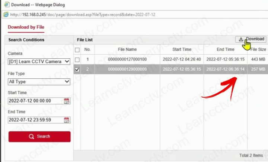Click the File Size column header
Image resolution: width=268 pixels, height=162 pixels.
[x=258, y=49]
